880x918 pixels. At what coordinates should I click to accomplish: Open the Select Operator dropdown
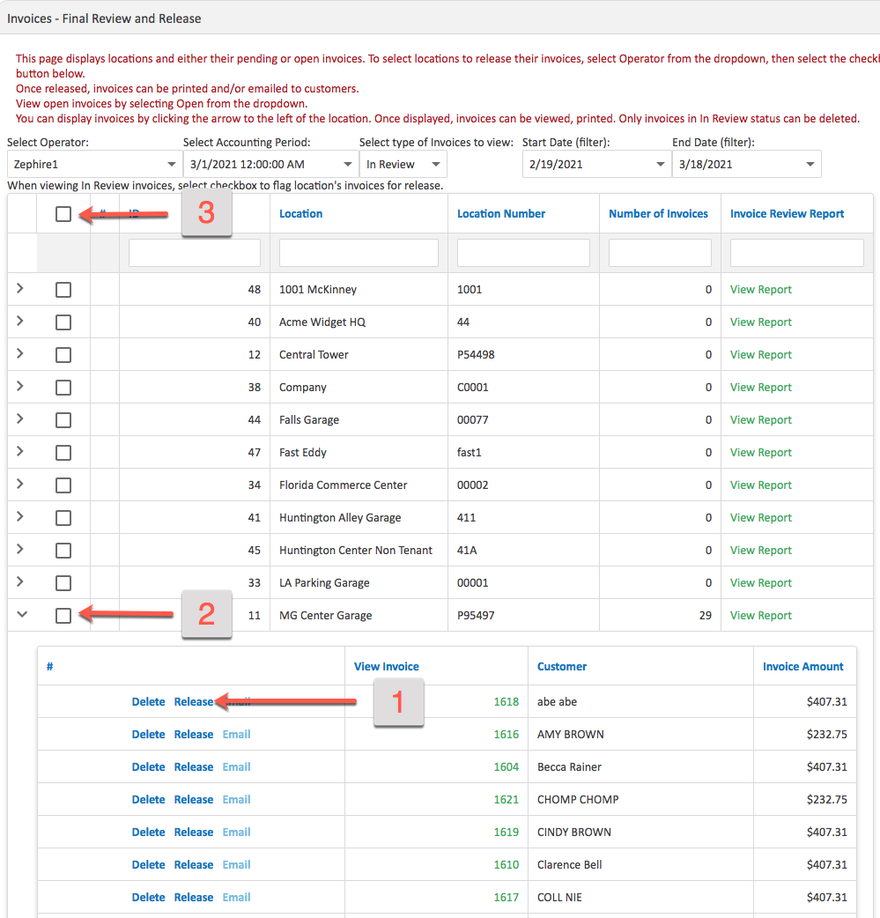[92, 164]
